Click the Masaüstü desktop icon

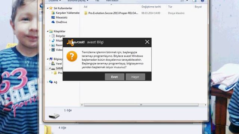point(53,17)
